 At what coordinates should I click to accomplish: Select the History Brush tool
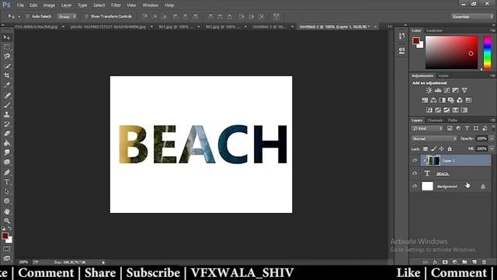[x=7, y=124]
